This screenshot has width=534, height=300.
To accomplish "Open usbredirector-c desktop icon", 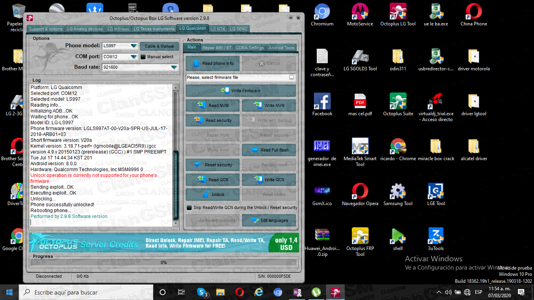I will click(x=436, y=61).
